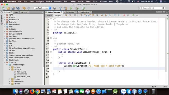Click the Undo arrow icon
The height and width of the screenshot is (95, 169).
click(x=24, y=8)
